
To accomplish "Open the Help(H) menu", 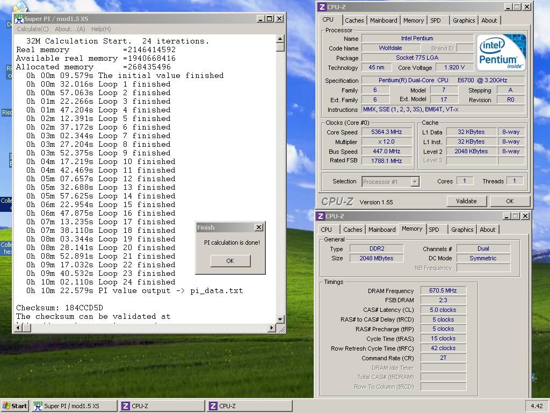I will tap(101, 29).
